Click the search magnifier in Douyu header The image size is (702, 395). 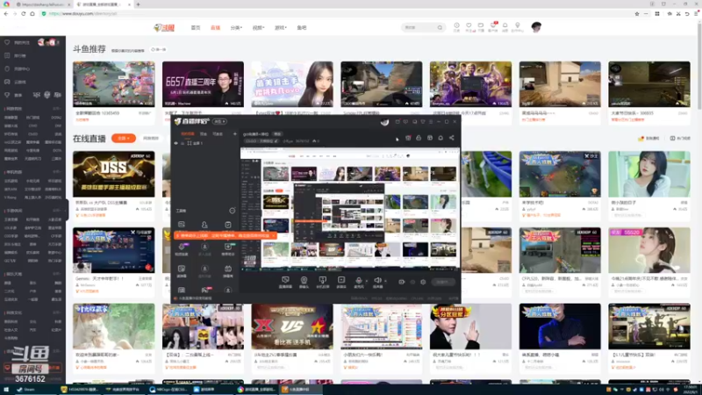click(x=440, y=28)
